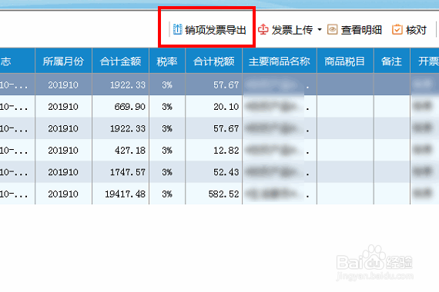Image resolution: width=439 pixels, height=292 pixels.
Task: Click the 商品税目 column header
Action: click(x=345, y=61)
